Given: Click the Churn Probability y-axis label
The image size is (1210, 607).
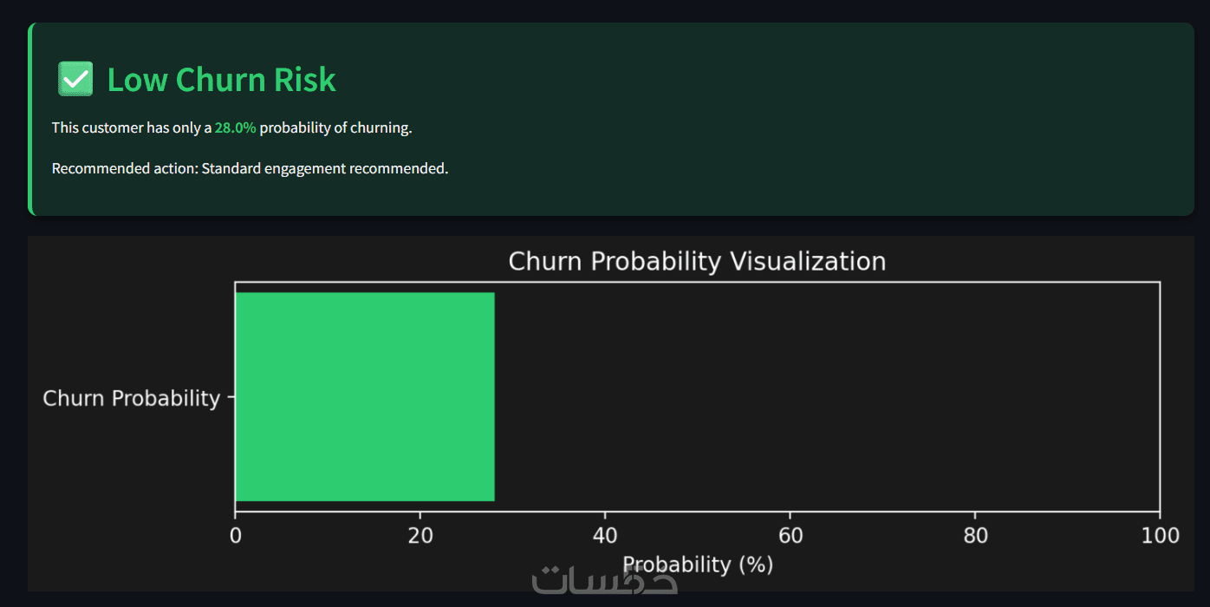Looking at the screenshot, I should [x=132, y=398].
